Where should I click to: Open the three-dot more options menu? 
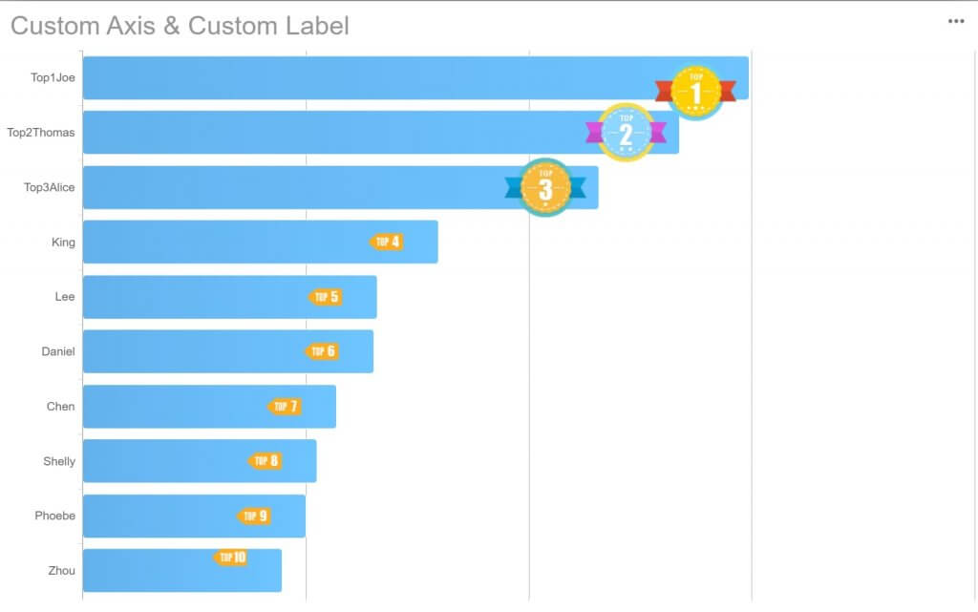(x=955, y=21)
